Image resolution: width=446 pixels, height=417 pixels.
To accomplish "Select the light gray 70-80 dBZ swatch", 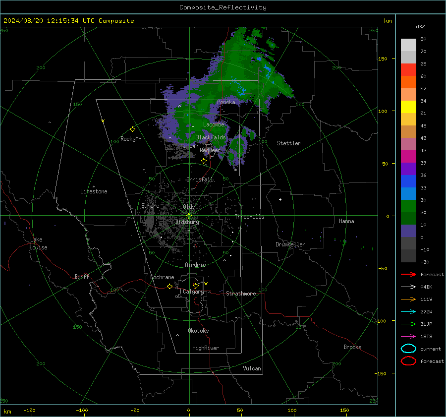I will click(408, 45).
